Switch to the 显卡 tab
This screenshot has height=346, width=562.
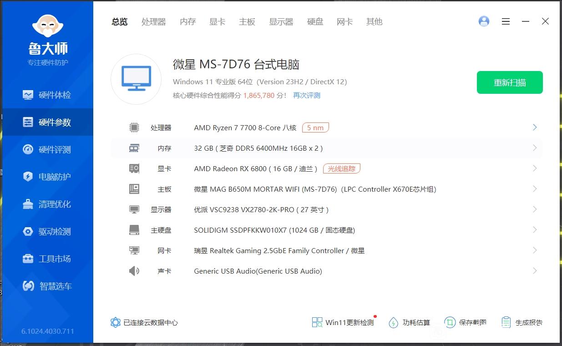tap(218, 22)
